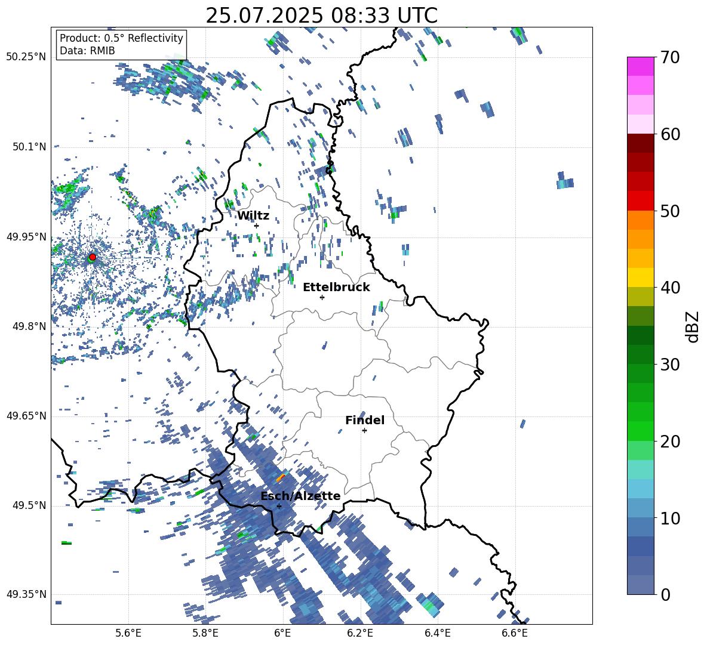Screen dimensions: 707x645
Task: Click the 49.95°N latitude label
Action: [26, 237]
